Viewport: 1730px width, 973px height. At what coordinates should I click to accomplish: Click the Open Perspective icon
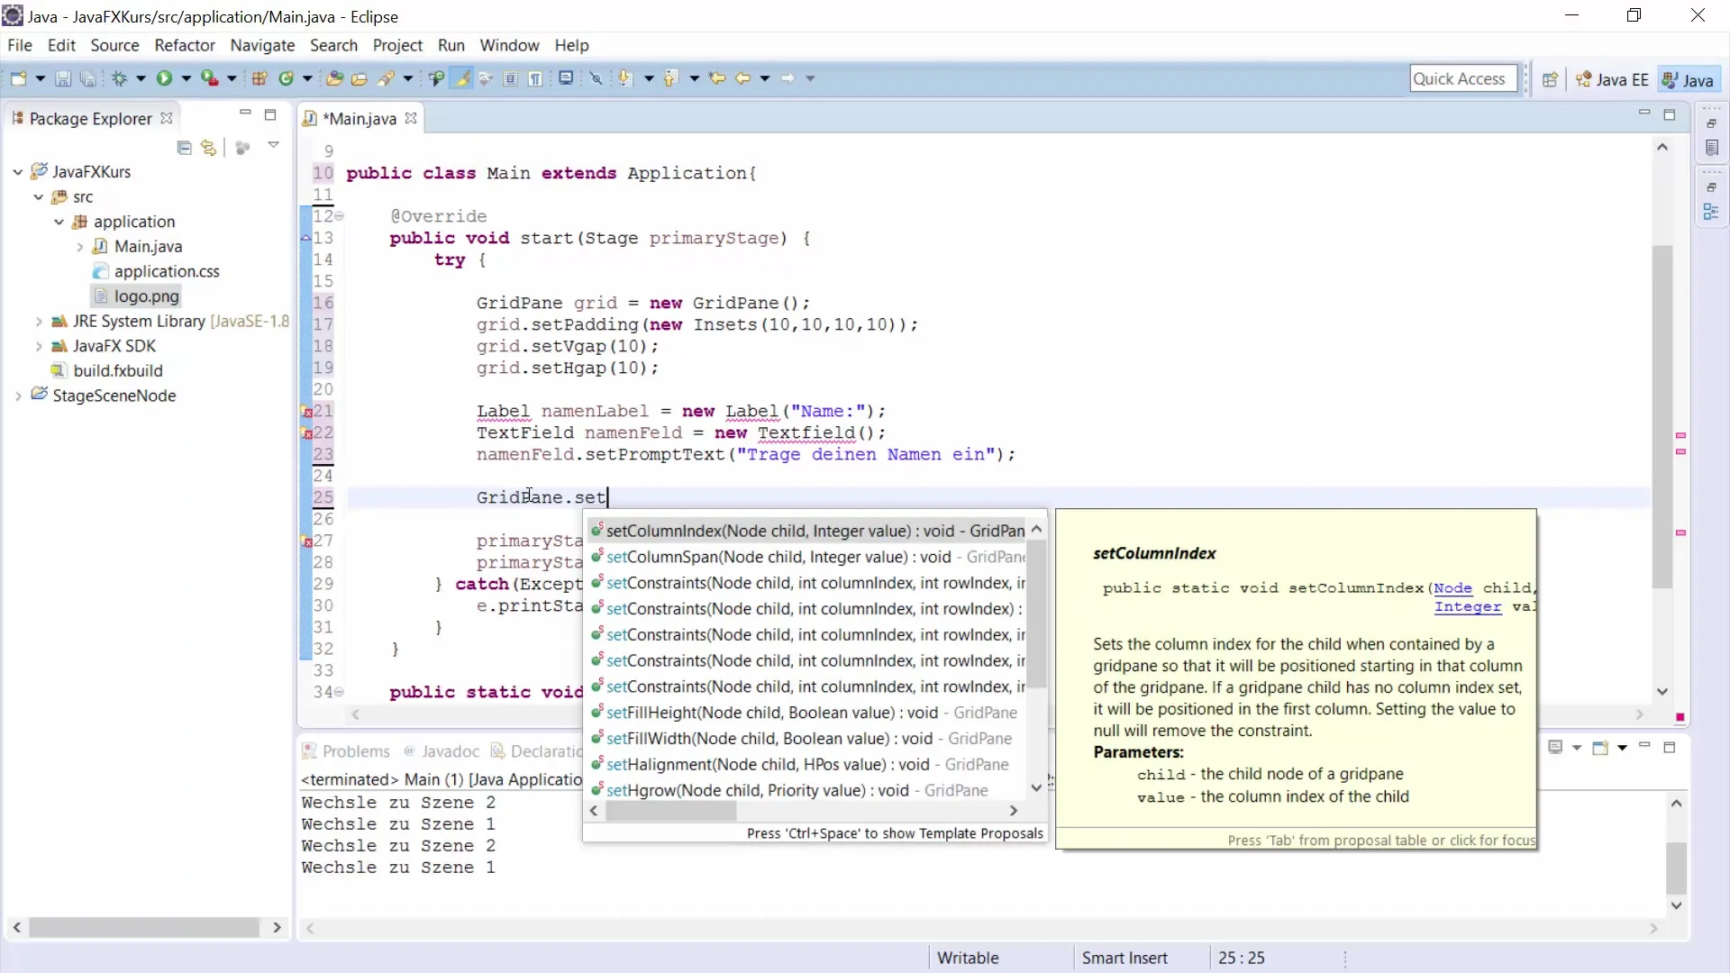point(1550,79)
